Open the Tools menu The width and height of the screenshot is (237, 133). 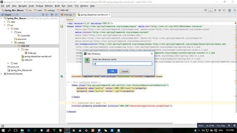(x=70, y=6)
